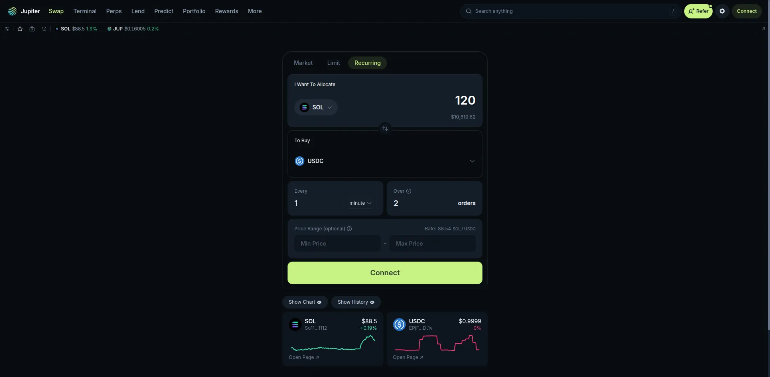
Task: Toggle Show History visibility
Action: click(356, 302)
